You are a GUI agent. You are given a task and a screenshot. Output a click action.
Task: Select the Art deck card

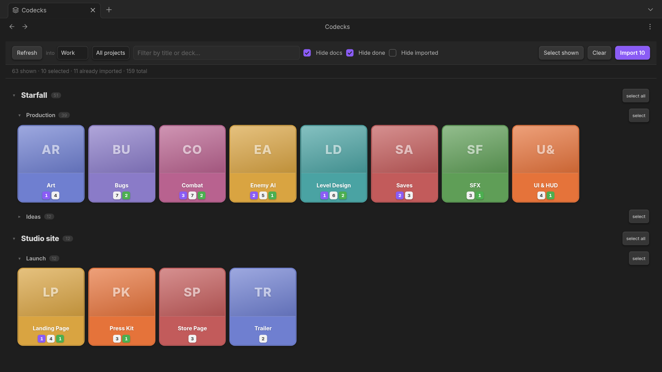51,164
